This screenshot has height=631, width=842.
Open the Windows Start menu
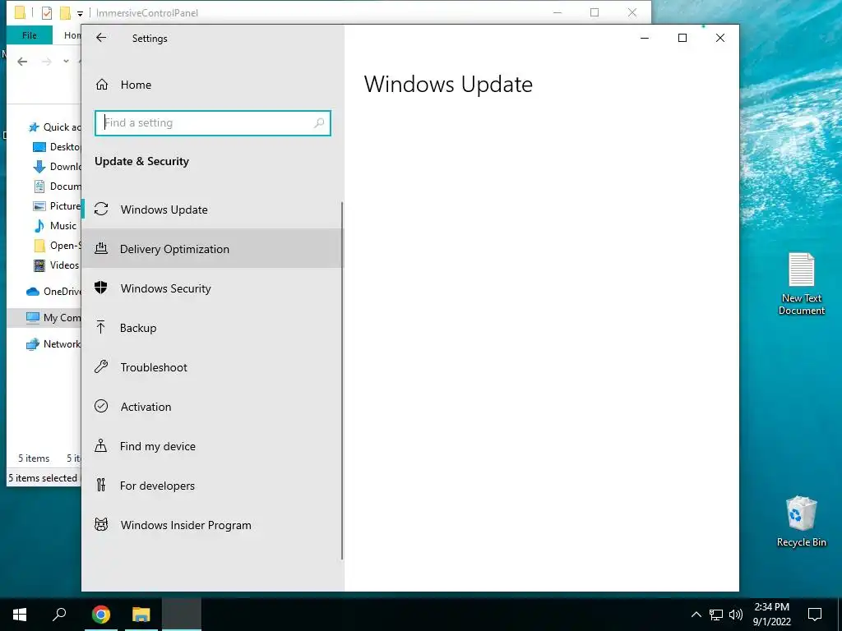pyautogui.click(x=20, y=615)
